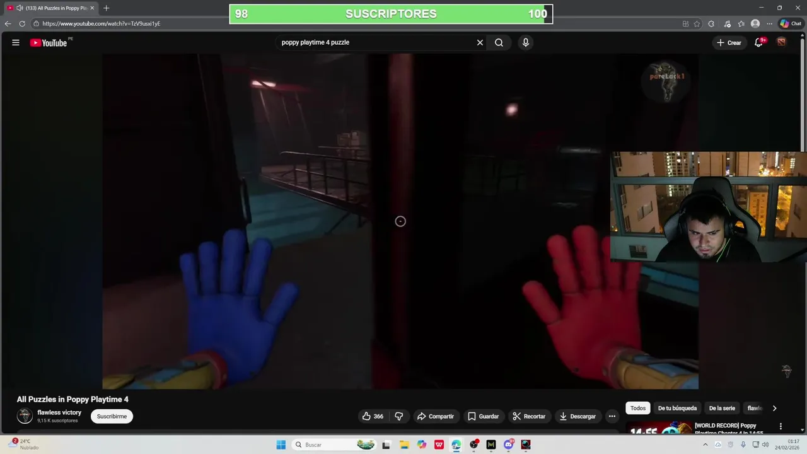This screenshot has width=807, height=454.
Task: Select the De tu búsqueda chip
Action: 677,408
